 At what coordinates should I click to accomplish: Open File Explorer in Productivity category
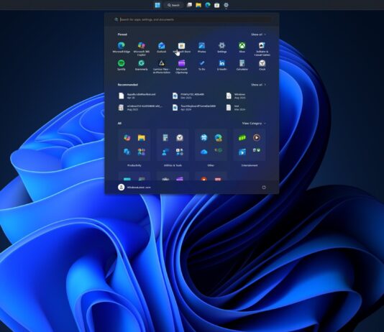(x=142, y=137)
